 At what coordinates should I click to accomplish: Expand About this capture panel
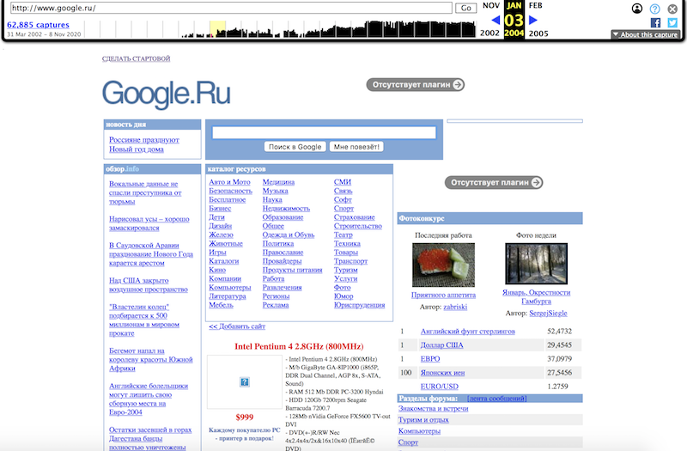point(646,34)
